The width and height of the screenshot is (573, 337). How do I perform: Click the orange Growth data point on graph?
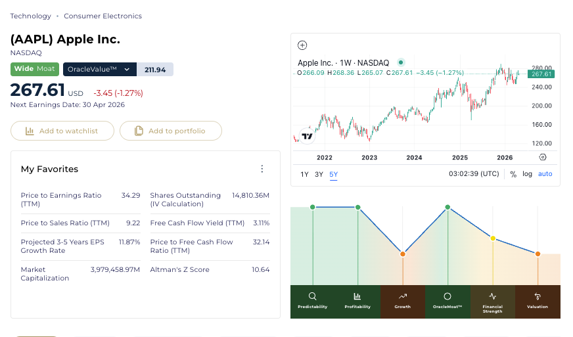pyautogui.click(x=403, y=254)
